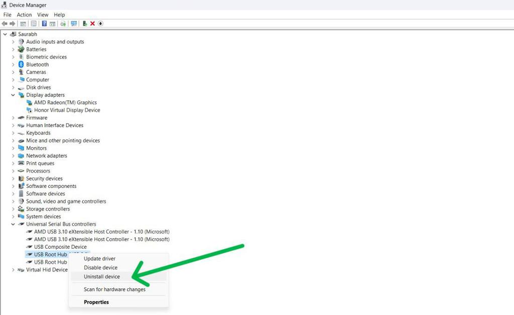Select AMD Radeon(TM) Graphics device
This screenshot has width=514, height=315.
click(x=65, y=102)
